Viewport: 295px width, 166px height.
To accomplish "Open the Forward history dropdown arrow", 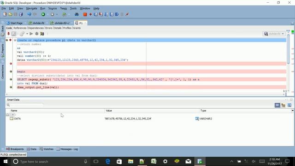I will [57, 14].
